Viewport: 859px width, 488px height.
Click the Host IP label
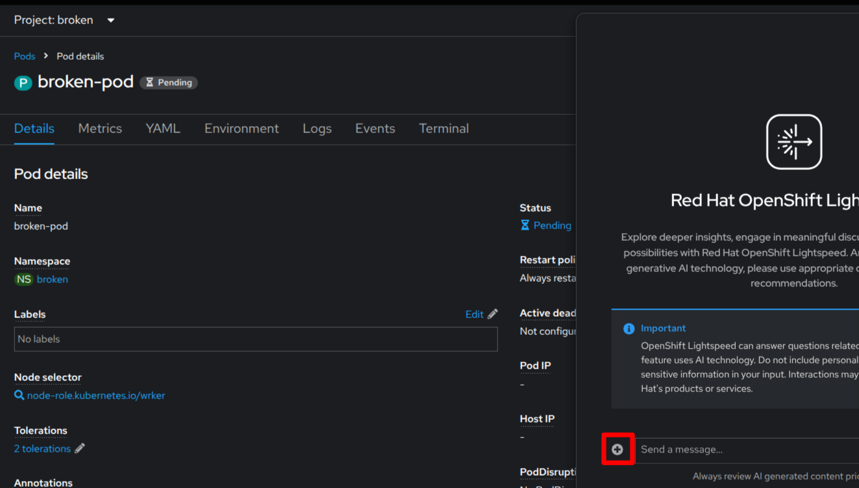coord(538,419)
